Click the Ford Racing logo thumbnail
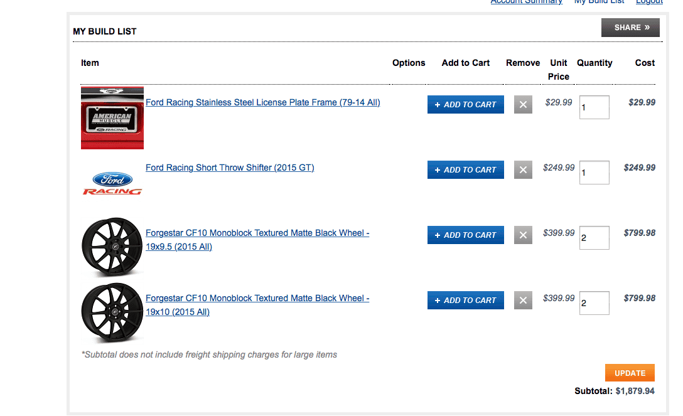Viewport: 683px width, 416px height. pos(112,183)
